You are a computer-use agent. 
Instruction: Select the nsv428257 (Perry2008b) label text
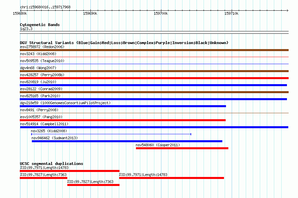[x=42, y=75]
